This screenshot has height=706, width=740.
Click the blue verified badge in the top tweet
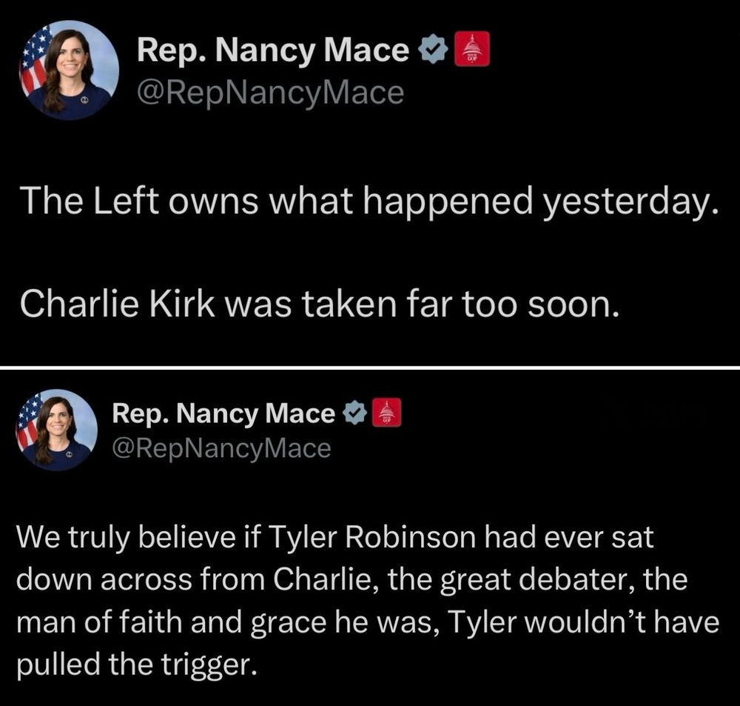coord(434,49)
